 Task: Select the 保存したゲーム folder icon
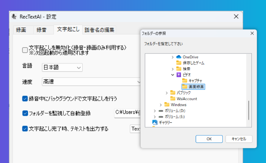tap(179, 63)
